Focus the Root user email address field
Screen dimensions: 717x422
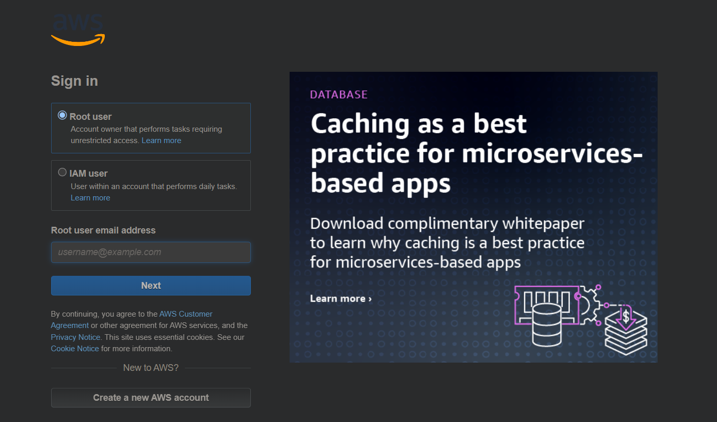[x=151, y=252]
